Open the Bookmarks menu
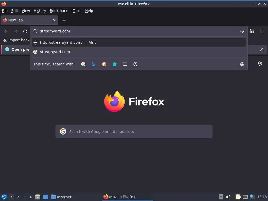The height and width of the screenshot is (201, 268). pos(59,11)
